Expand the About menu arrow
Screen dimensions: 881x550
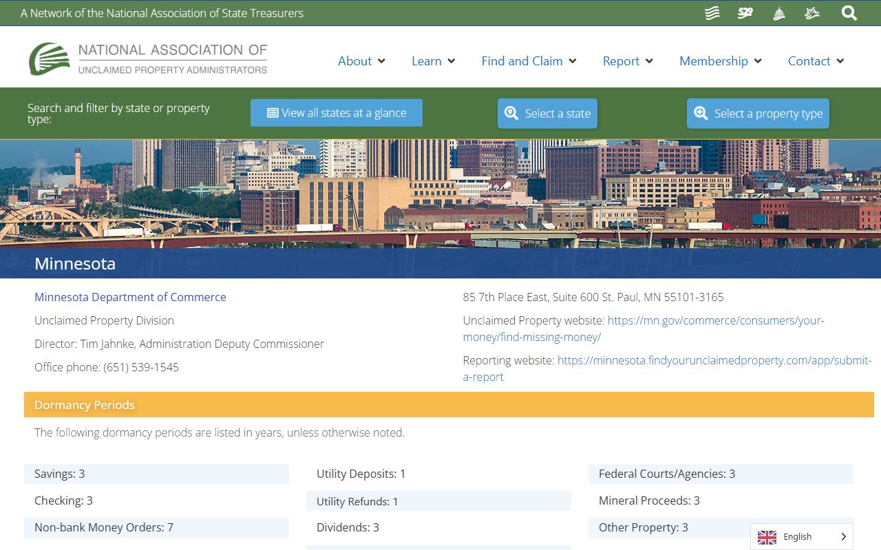click(381, 61)
